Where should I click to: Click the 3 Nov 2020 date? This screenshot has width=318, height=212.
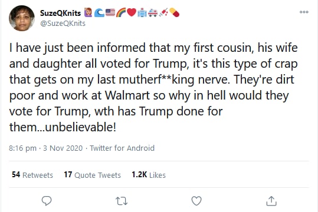coord(63,148)
